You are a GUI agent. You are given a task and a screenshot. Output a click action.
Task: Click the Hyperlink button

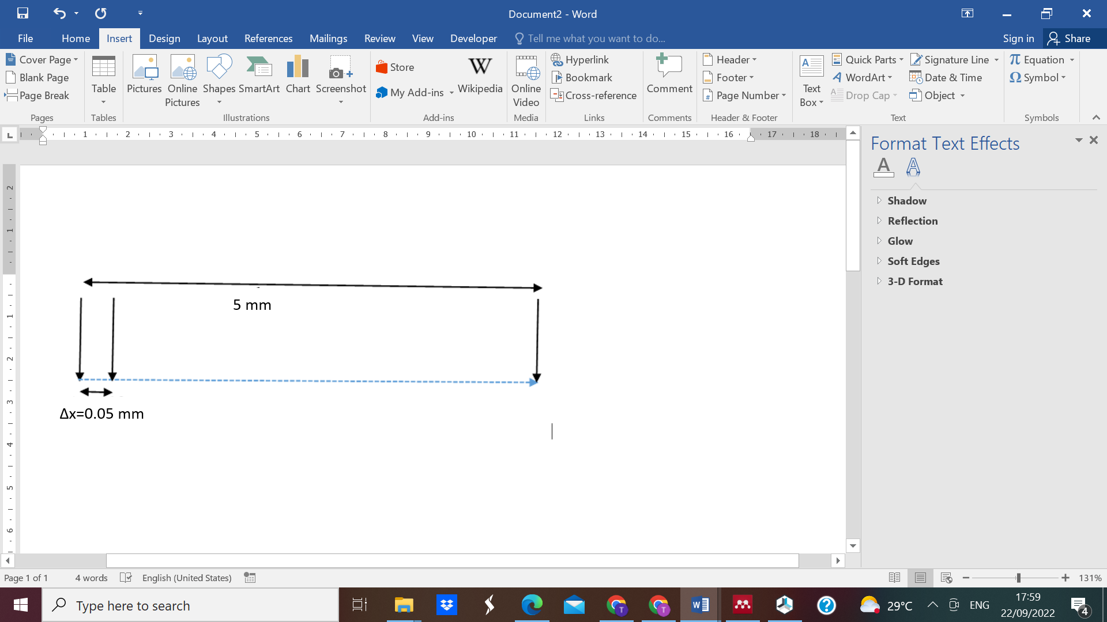click(x=580, y=59)
